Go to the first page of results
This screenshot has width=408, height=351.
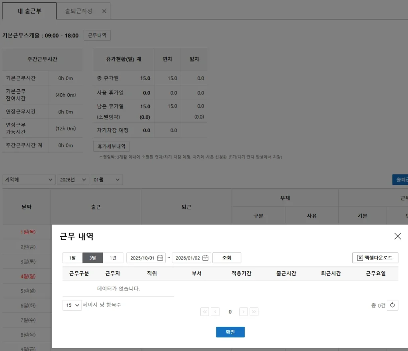pos(205,312)
